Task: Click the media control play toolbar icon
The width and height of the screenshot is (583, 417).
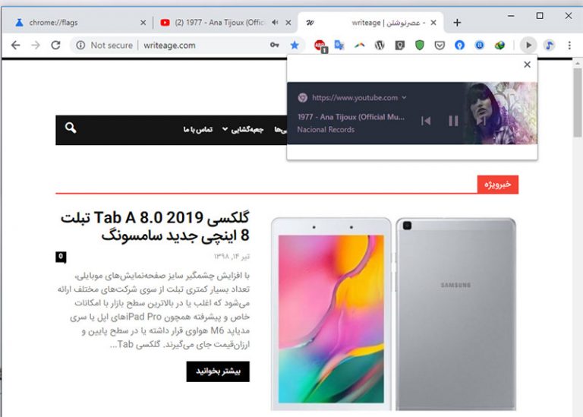Action: [528, 46]
